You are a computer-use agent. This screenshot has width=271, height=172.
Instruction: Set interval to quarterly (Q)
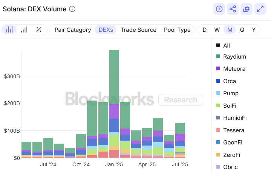242,30
